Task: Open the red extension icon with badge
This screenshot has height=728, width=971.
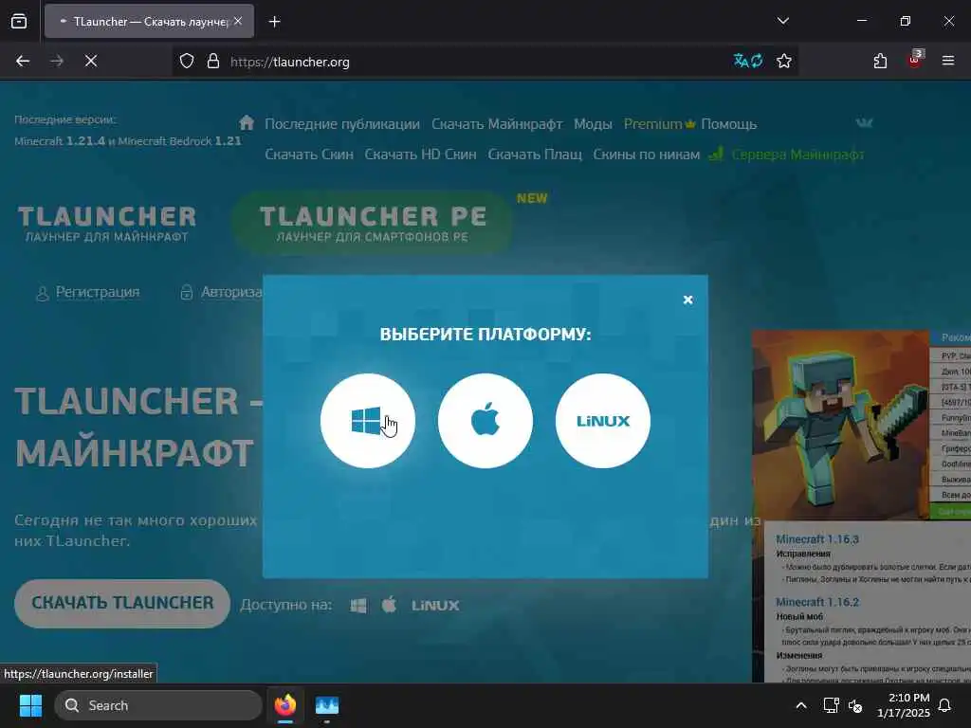Action: point(915,60)
